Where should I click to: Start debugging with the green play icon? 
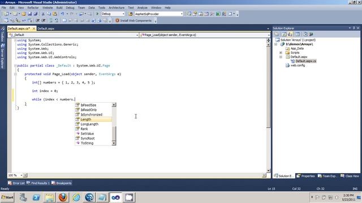tap(97, 14)
